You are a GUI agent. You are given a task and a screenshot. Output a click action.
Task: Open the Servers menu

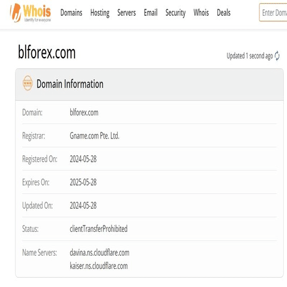[127, 13]
